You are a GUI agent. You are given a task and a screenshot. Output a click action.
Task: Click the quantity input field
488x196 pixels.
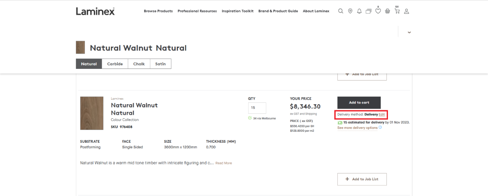tap(257, 108)
